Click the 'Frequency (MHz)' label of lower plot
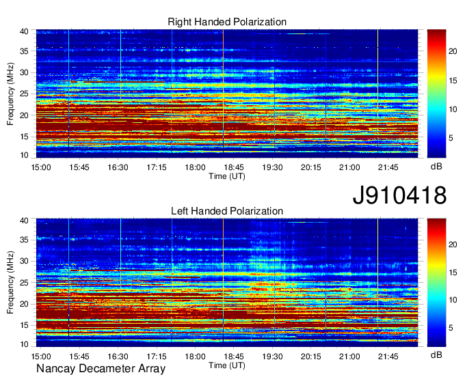 pos(10,282)
